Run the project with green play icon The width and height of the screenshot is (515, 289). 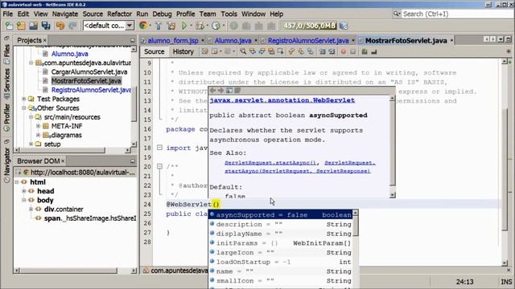click(x=184, y=26)
